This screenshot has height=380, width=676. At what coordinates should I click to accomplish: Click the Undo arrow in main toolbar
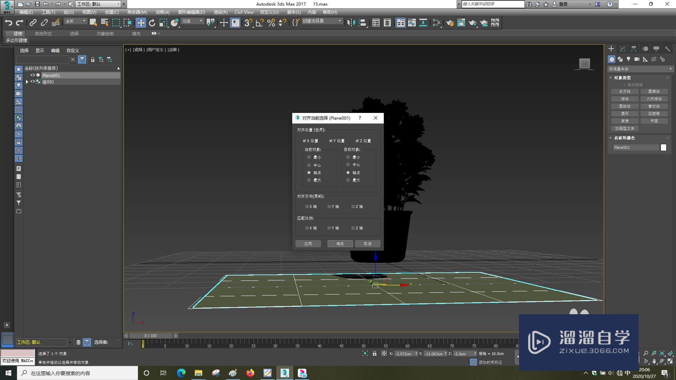tap(8, 23)
